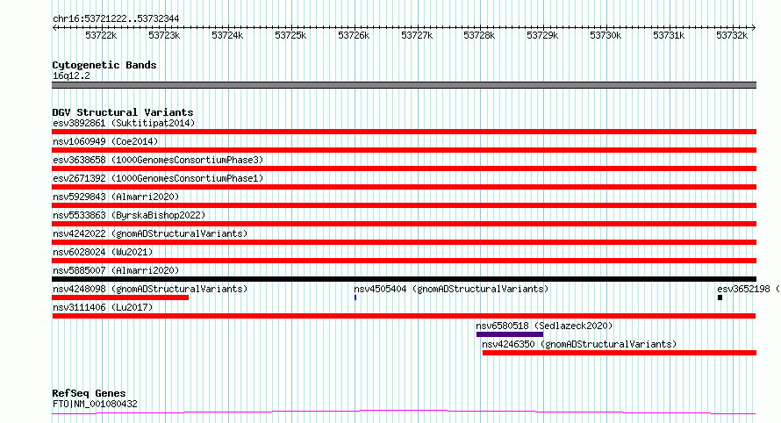Click the red bar under nsv4242022
This screenshot has width=781, height=423.
[x=404, y=242]
